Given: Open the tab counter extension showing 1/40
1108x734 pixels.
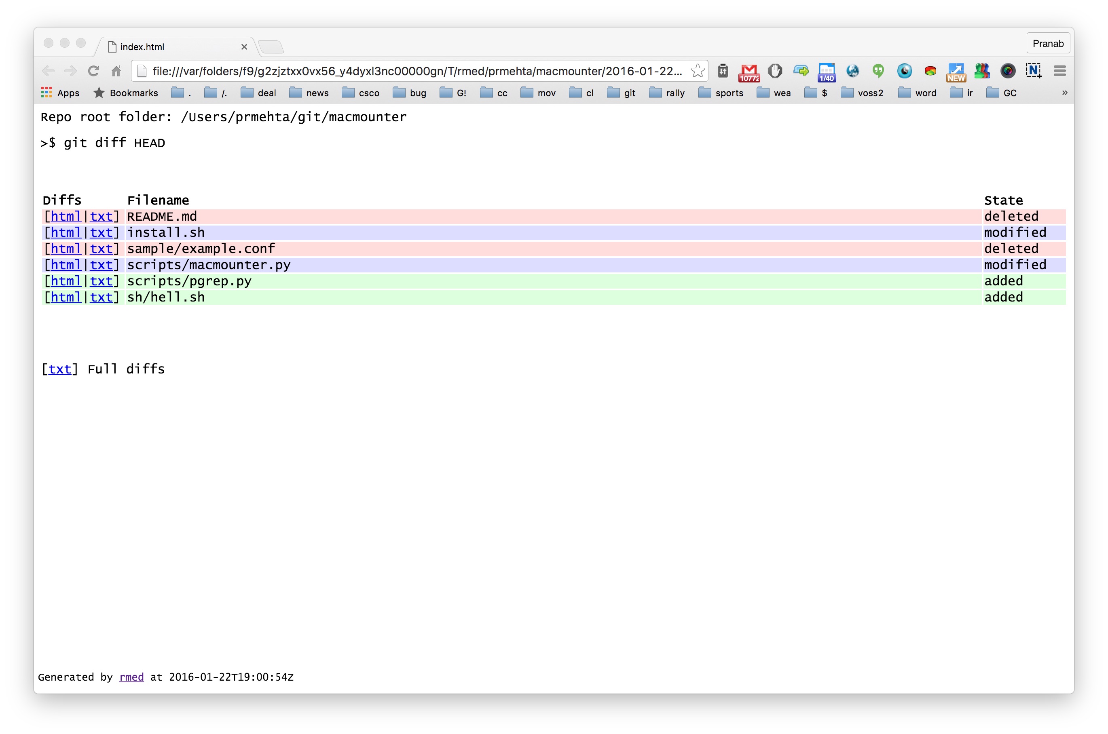Looking at the screenshot, I should pyautogui.click(x=827, y=71).
